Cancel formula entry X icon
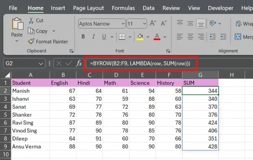Image resolution: width=253 pixels, height=160 pixels. coord(59,63)
